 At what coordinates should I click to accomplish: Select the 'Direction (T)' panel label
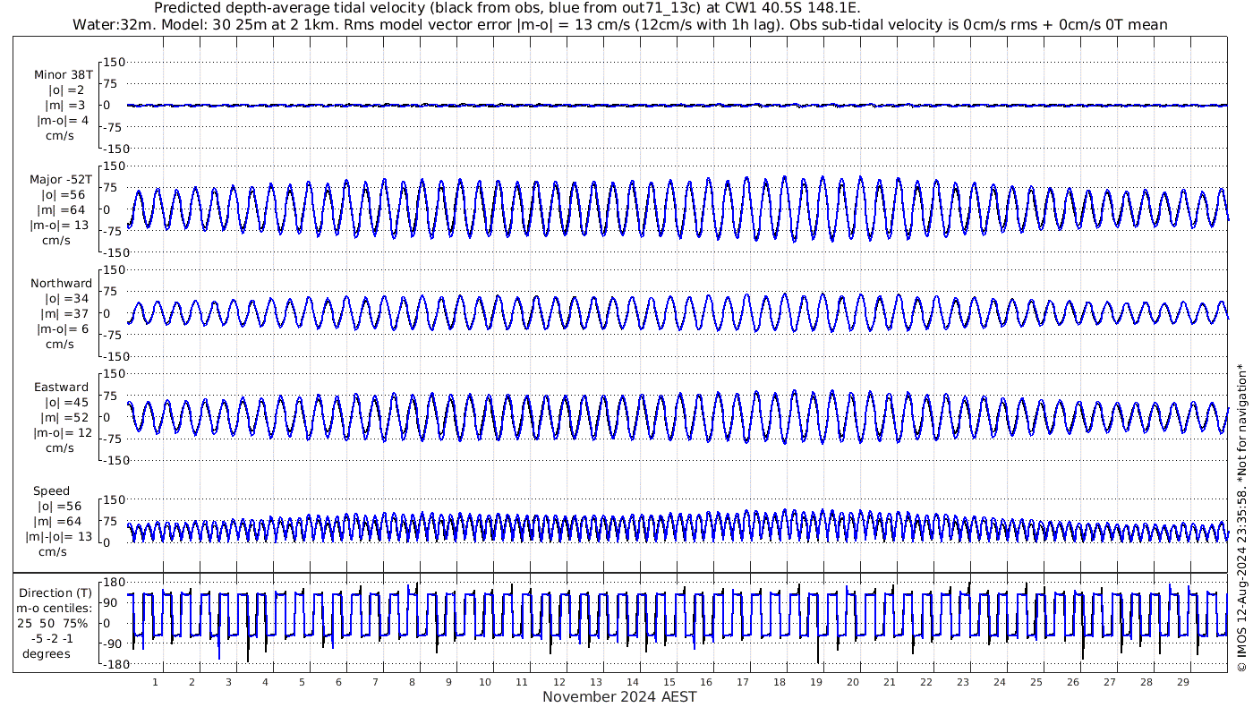pyautogui.click(x=55, y=592)
